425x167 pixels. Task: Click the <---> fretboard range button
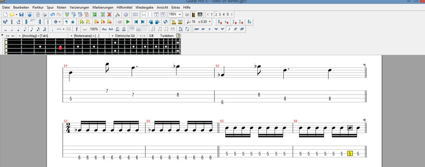(x=142, y=36)
